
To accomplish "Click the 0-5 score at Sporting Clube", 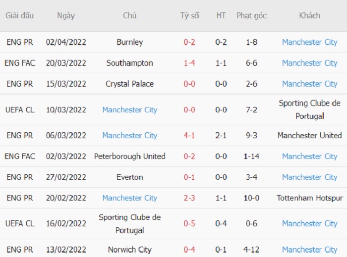I will pyautogui.click(x=189, y=223).
